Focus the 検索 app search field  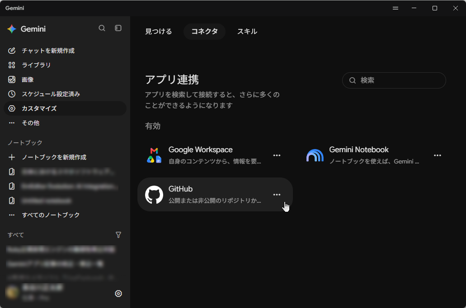click(394, 80)
